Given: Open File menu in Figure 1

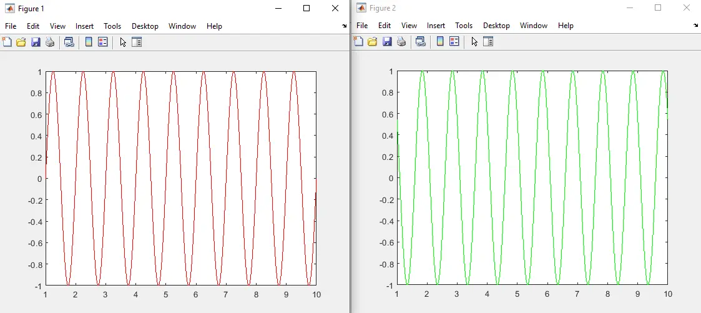Looking at the screenshot, I should click(x=10, y=26).
